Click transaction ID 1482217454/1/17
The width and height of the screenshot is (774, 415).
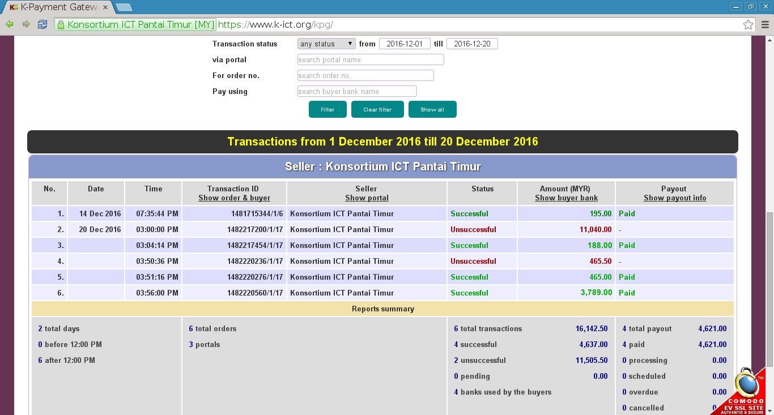[x=255, y=245]
